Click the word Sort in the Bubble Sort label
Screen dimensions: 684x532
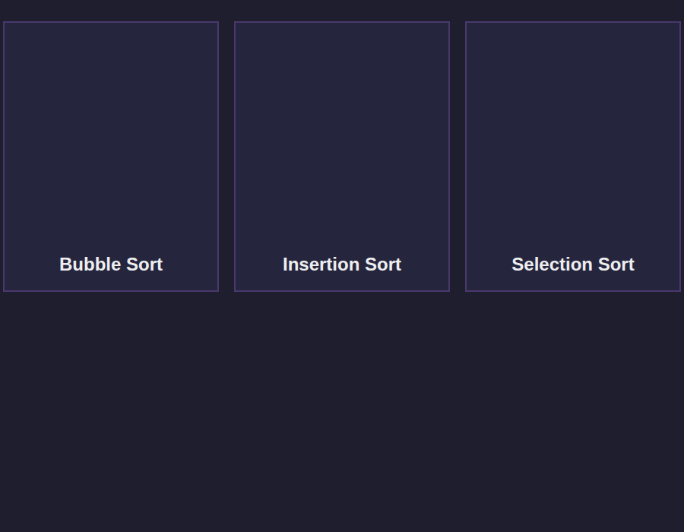[144, 264]
